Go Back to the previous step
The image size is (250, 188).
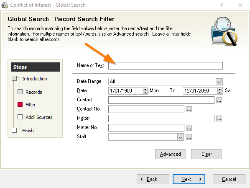tap(153, 179)
